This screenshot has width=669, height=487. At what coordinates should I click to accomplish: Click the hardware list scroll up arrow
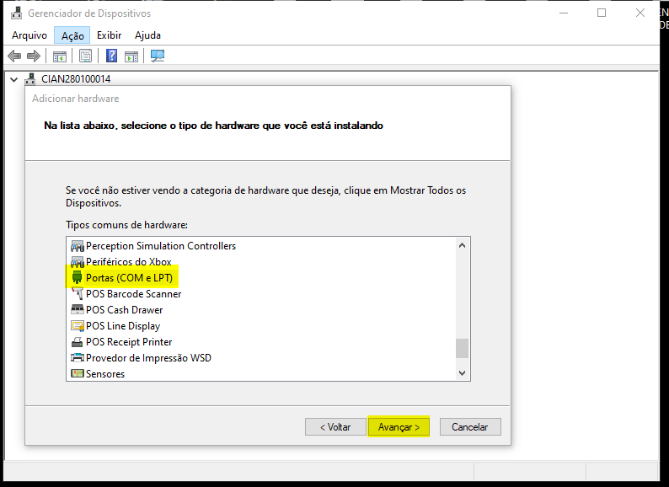[x=462, y=245]
